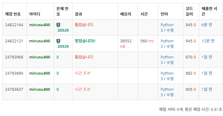Screen dimensions: 223x116
Task: Open problem B link in row 24783968
Action: [x=58, y=57]
